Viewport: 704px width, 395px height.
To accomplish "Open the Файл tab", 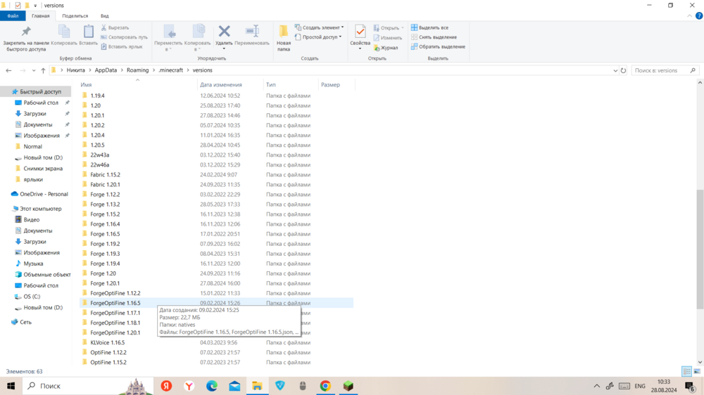I will (x=13, y=15).
